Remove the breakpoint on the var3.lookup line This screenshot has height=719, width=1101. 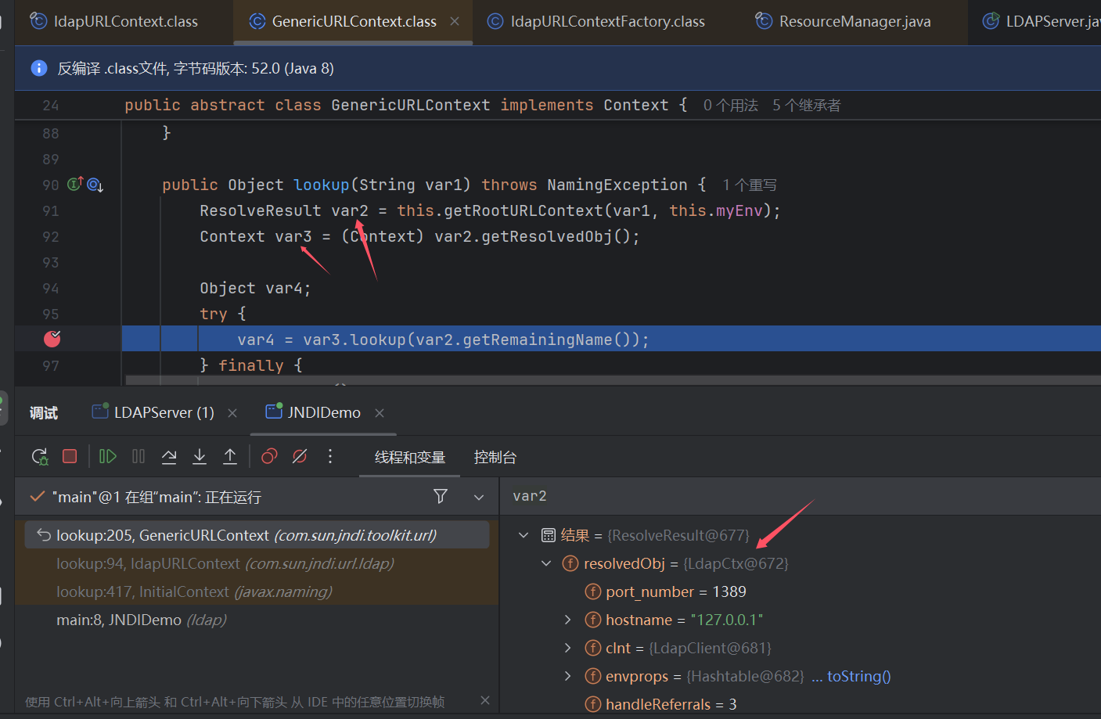click(52, 339)
